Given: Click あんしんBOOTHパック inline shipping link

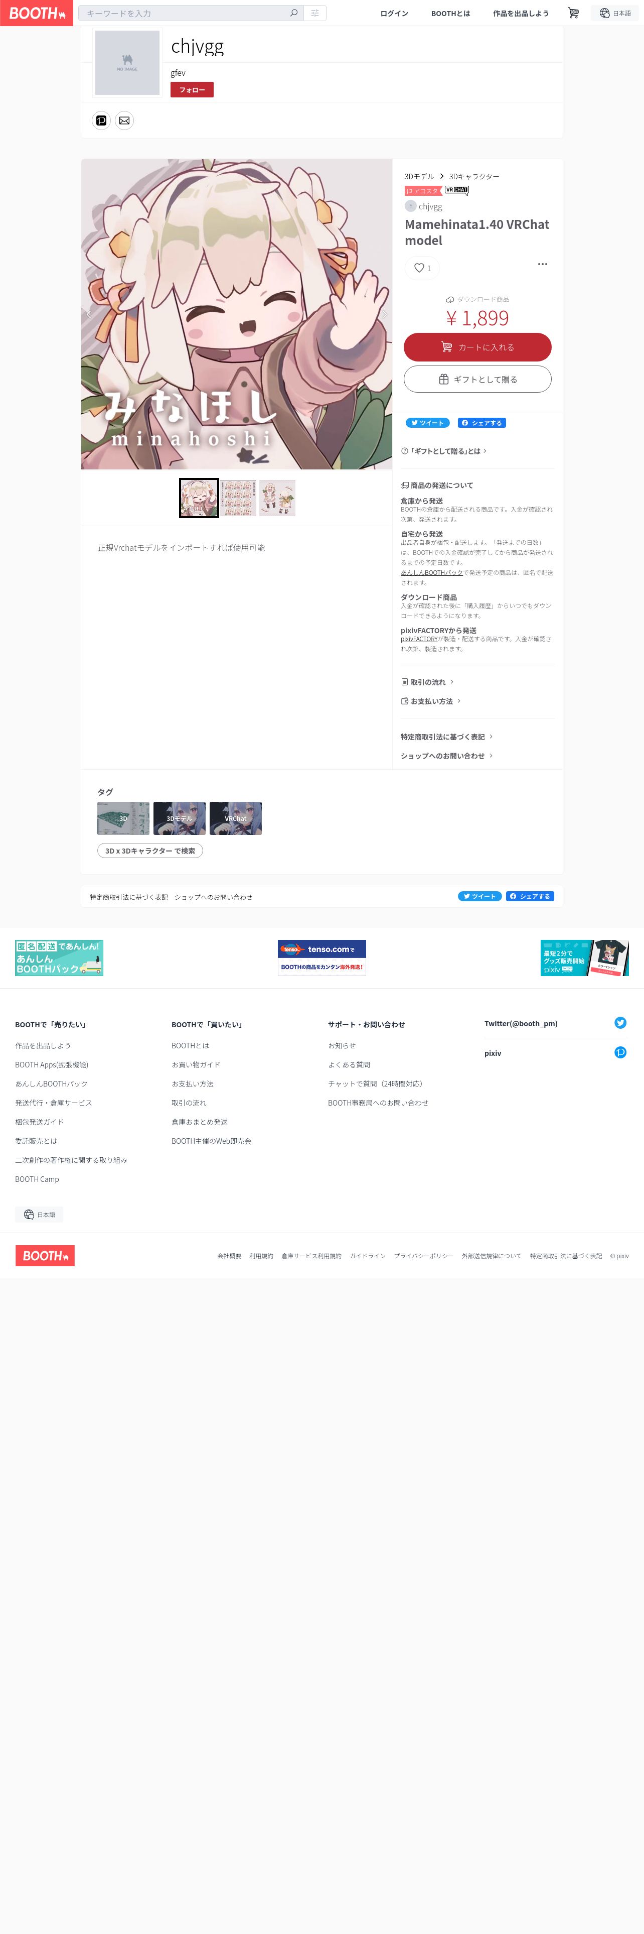Looking at the screenshot, I should pos(432,572).
